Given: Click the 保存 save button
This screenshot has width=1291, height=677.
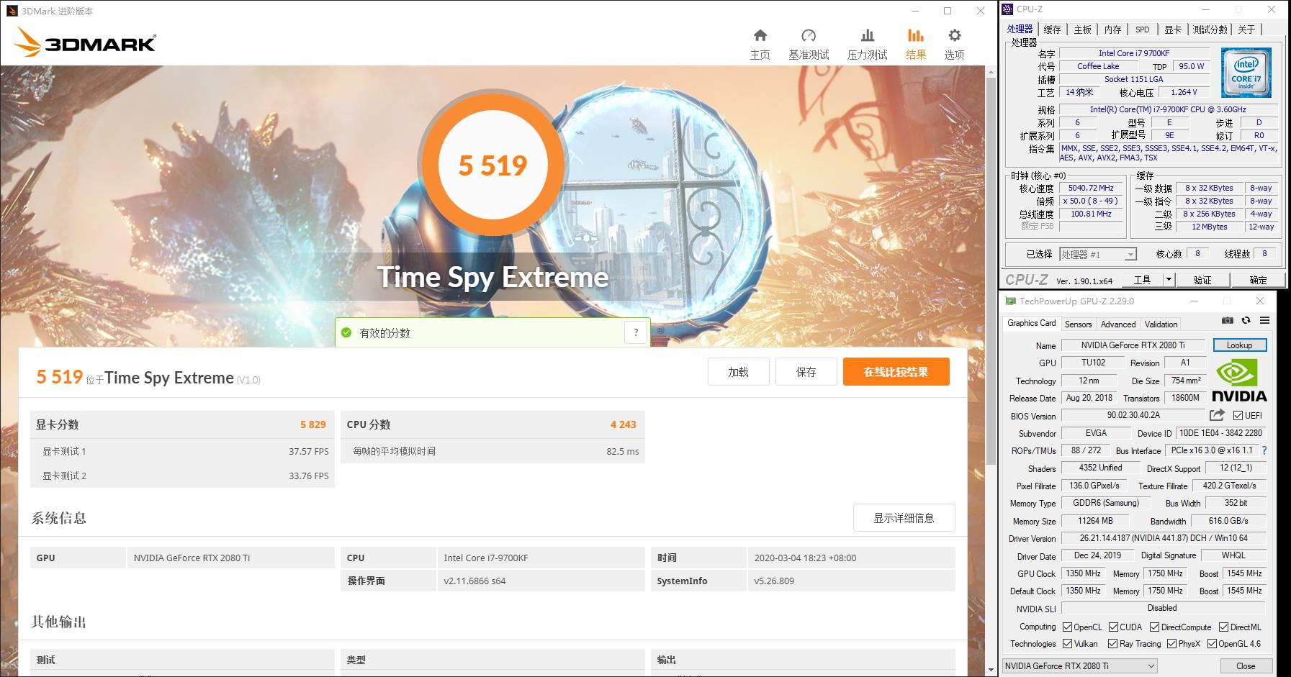Looking at the screenshot, I should click(x=806, y=372).
